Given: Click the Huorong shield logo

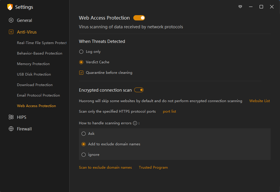Looking at the screenshot, I should click(10, 7).
